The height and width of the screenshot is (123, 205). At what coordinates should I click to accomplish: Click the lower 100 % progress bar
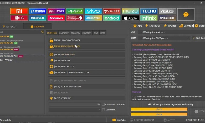click(x=159, y=114)
